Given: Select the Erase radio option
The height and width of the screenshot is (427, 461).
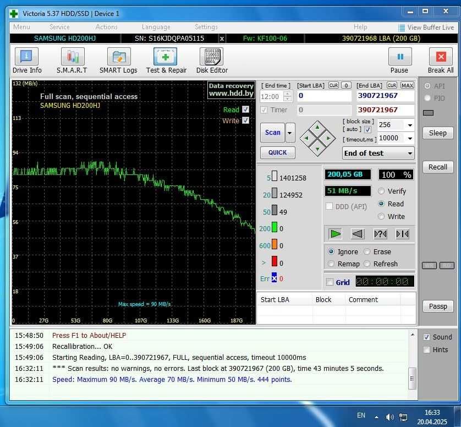Looking at the screenshot, I should pos(367,251).
